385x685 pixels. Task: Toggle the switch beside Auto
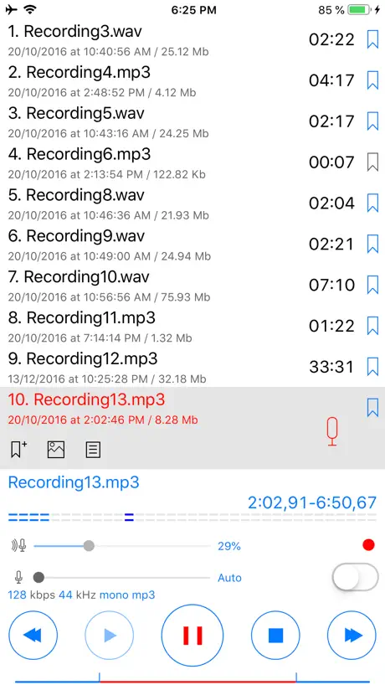point(356,577)
